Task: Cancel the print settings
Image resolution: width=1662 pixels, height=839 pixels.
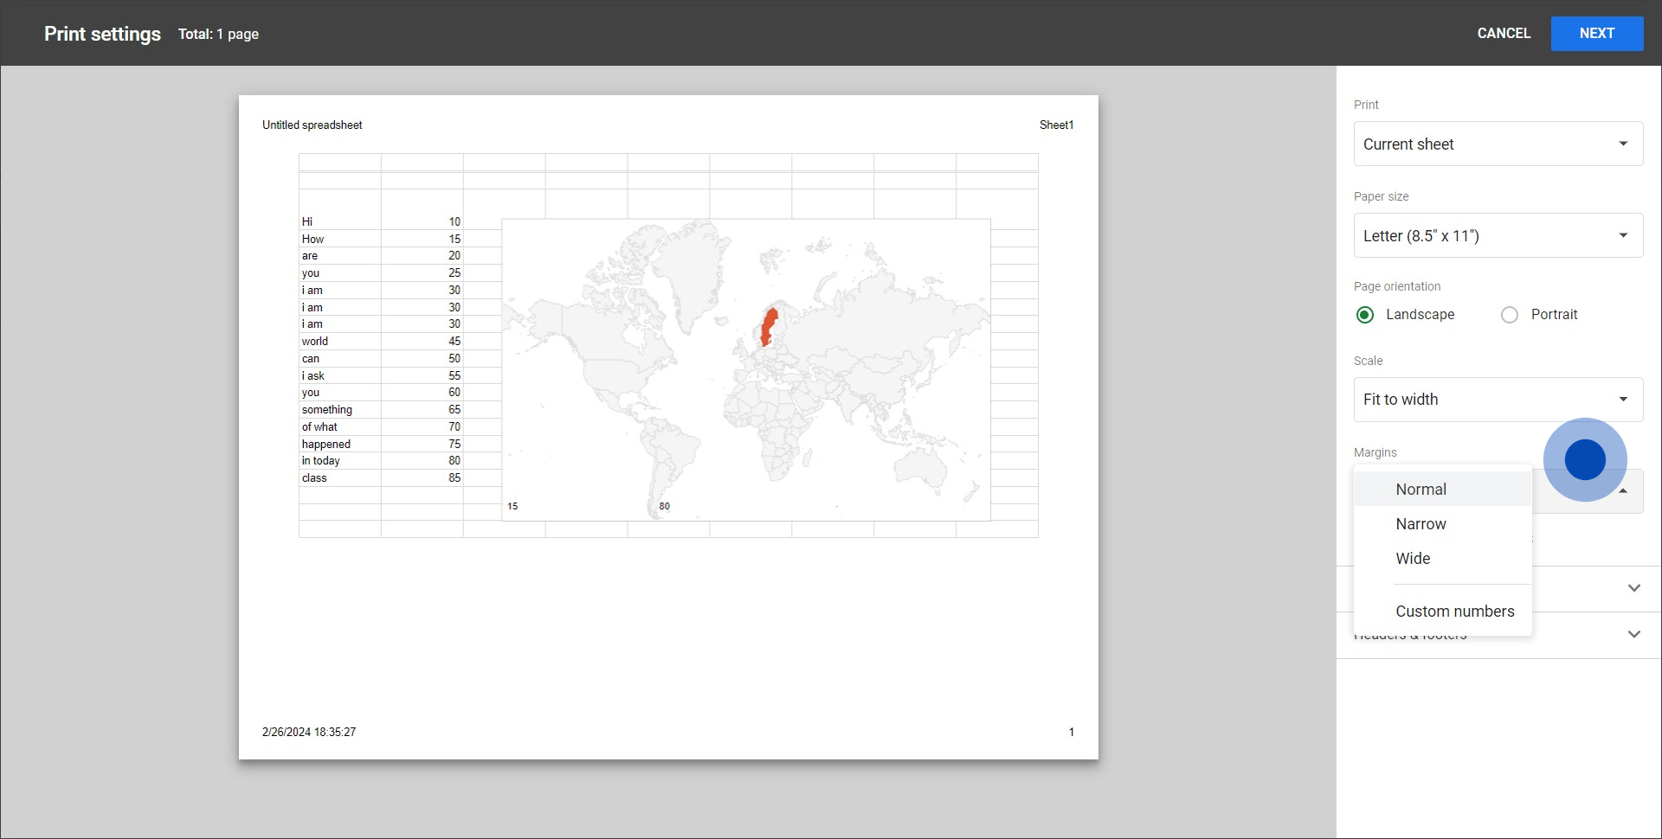Action: point(1504,34)
